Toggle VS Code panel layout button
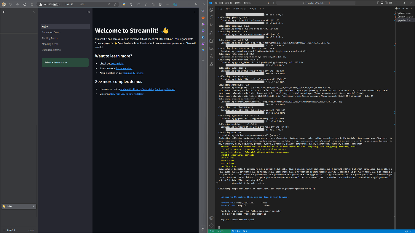 [x=382, y=3]
